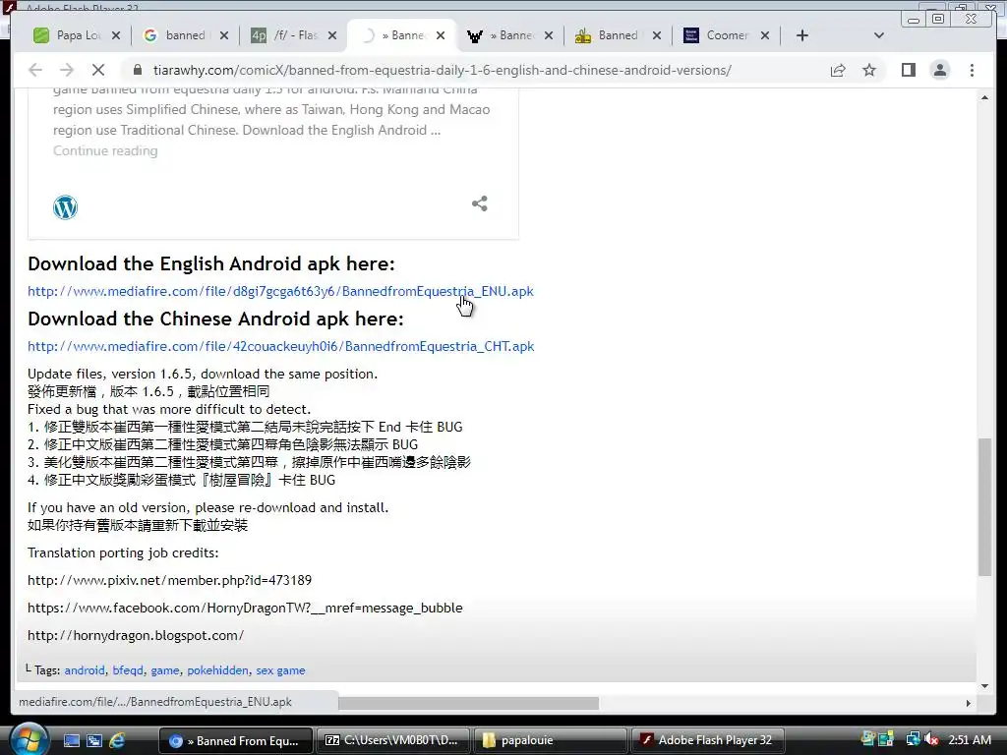Select papalouie folder taskbar button
The width and height of the screenshot is (1007, 755).
(551, 740)
